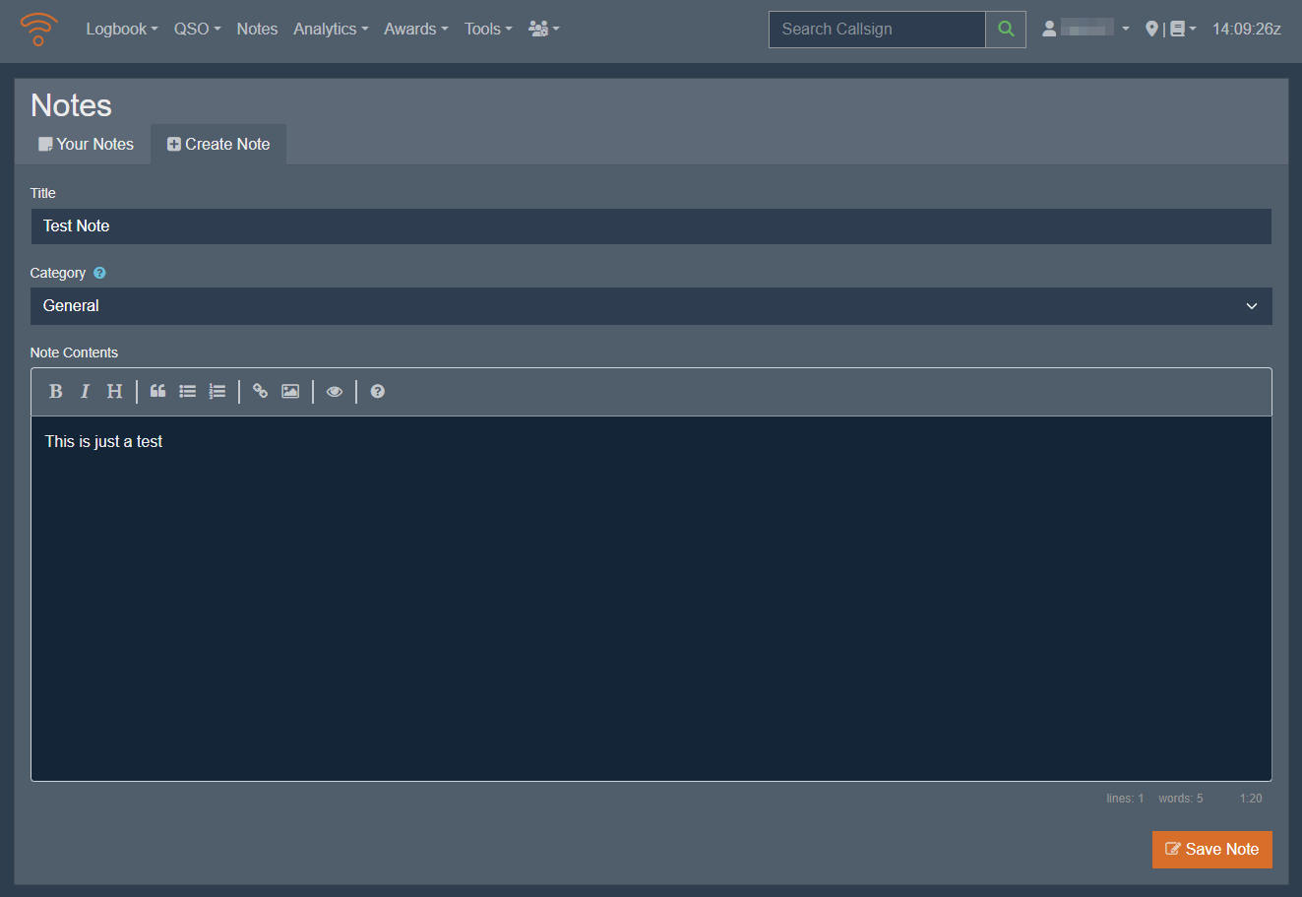Apply heading format with H icon
This screenshot has width=1302, height=897.
114,392
